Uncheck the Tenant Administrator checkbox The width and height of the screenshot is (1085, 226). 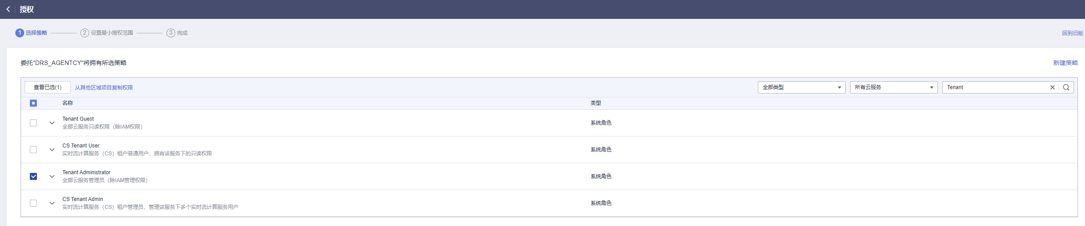point(33,176)
